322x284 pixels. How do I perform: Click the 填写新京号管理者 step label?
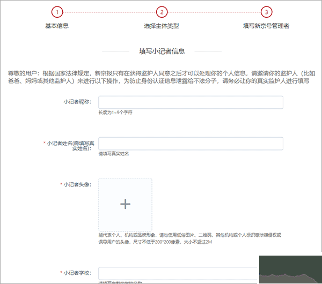pos(266,26)
